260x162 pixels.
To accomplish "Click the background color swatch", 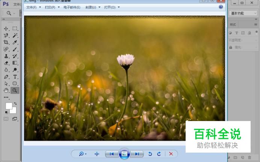I will [x=14, y=111].
